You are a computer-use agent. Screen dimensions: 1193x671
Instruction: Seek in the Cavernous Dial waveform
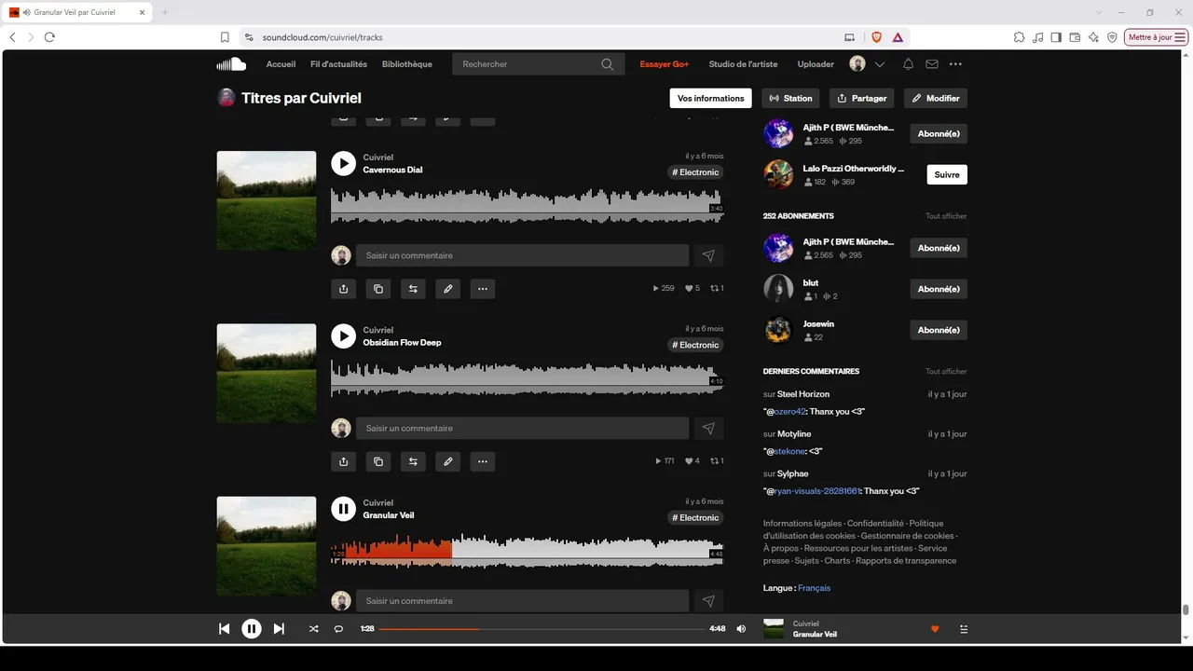click(x=528, y=206)
